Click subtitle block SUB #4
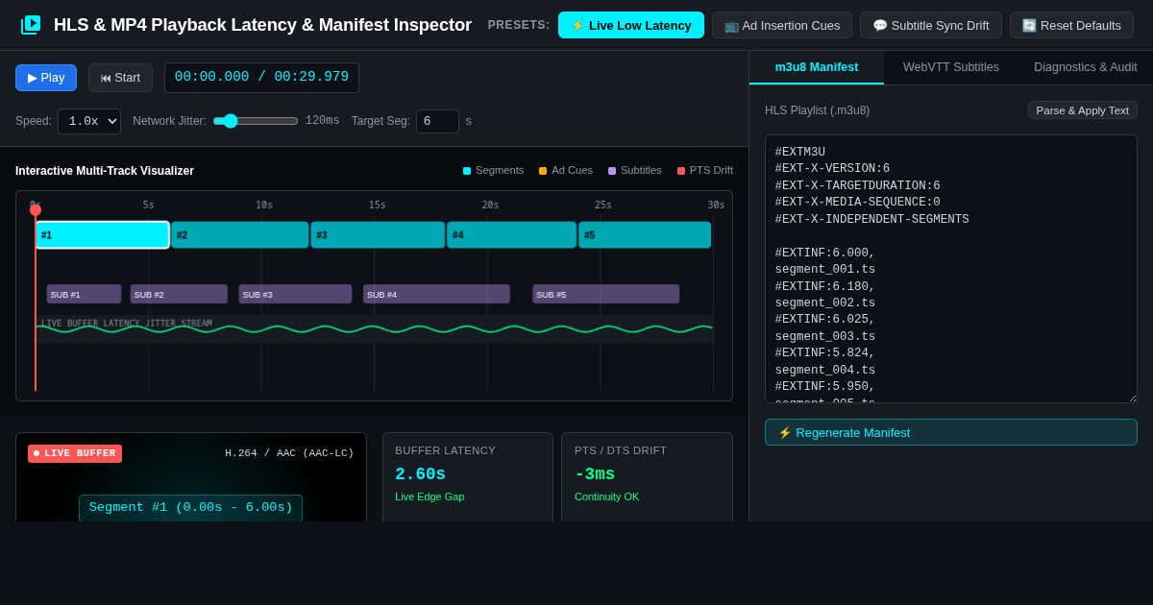Image resolution: width=1153 pixels, height=605 pixels. click(x=436, y=294)
